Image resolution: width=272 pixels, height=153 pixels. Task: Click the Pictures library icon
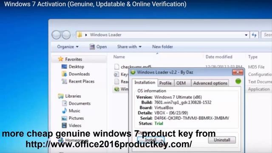(x=64, y=118)
